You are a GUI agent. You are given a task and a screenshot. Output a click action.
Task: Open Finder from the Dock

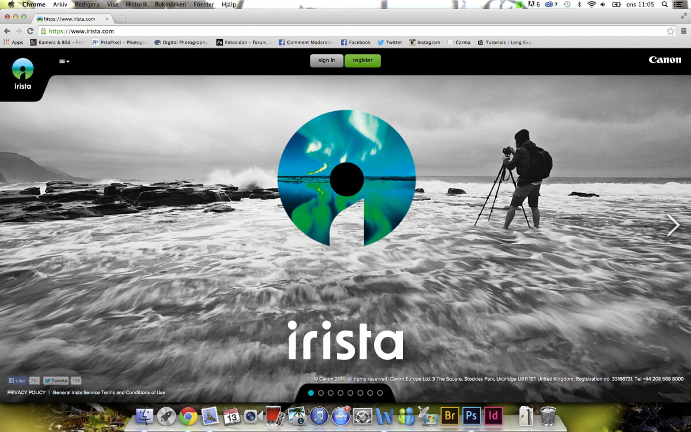coord(144,415)
